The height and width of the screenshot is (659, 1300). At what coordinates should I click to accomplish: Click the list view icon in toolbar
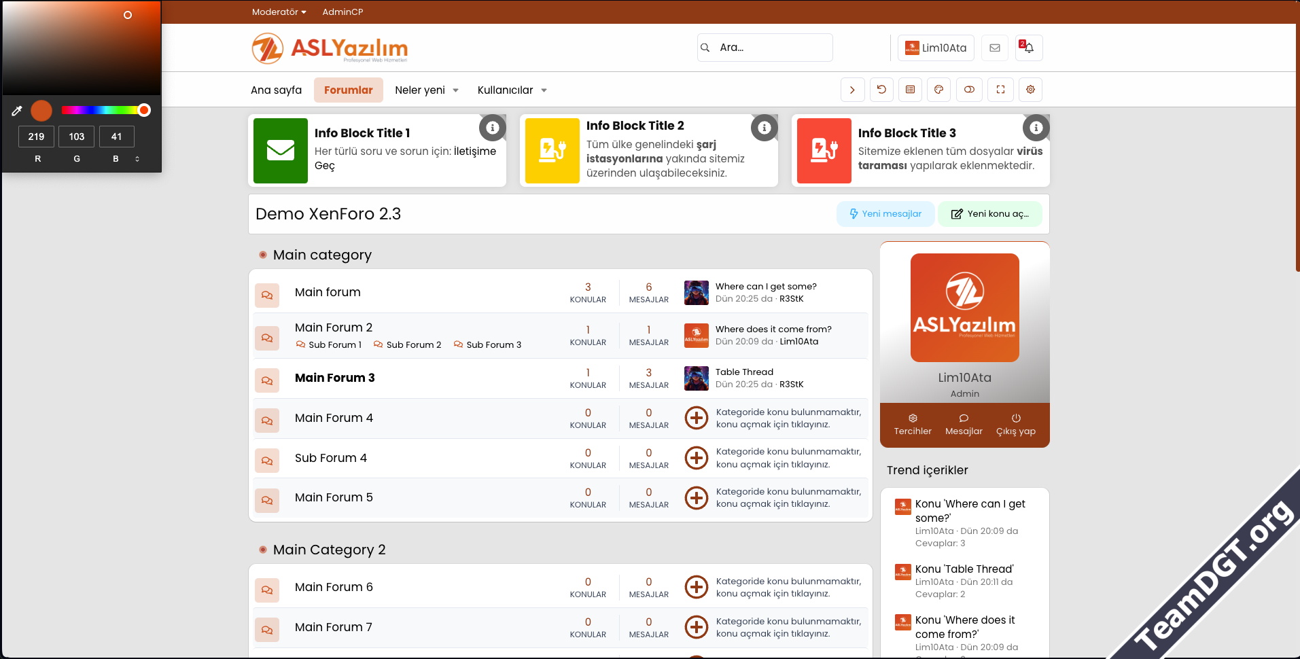(910, 90)
